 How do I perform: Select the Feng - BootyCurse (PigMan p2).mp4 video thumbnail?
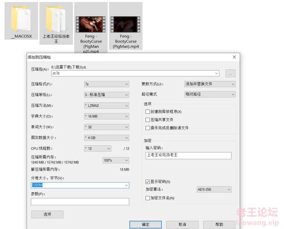[91, 24]
